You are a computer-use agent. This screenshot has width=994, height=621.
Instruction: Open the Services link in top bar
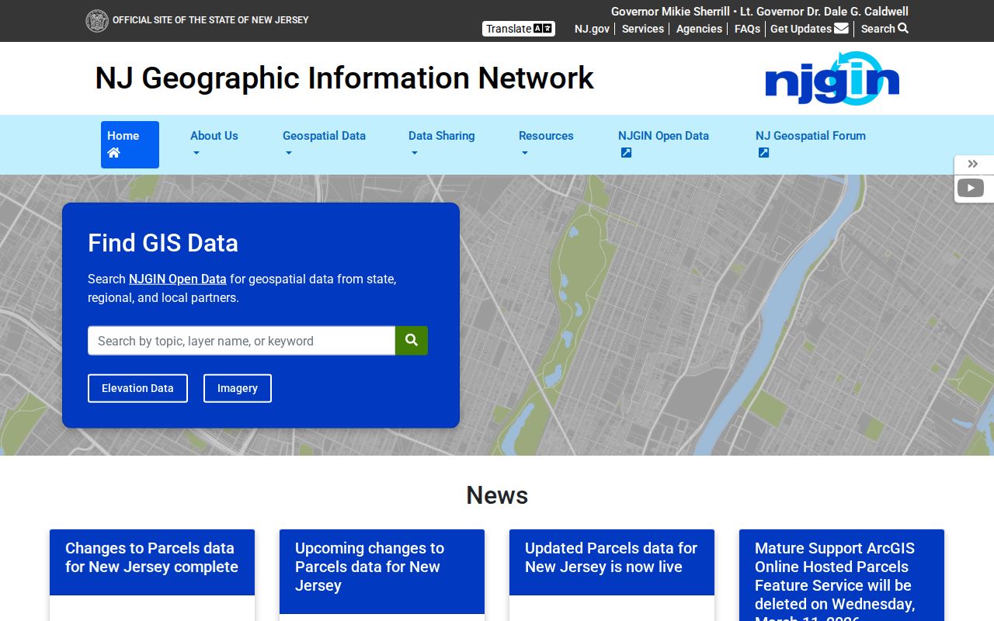click(643, 29)
